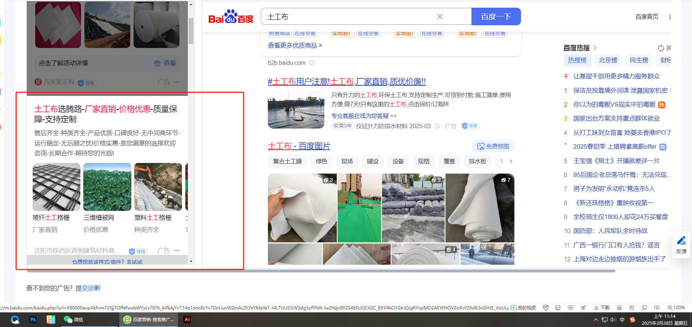Open hot search 国家出台方案支持重点群体就业
This screenshot has height=327, width=692.
(x=616, y=118)
